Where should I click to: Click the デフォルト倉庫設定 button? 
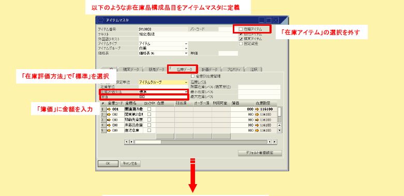coord(260,153)
